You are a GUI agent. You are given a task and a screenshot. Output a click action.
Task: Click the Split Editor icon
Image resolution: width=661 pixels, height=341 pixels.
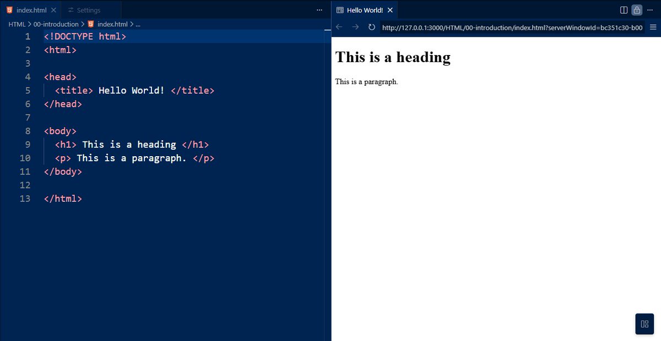pyautogui.click(x=624, y=10)
